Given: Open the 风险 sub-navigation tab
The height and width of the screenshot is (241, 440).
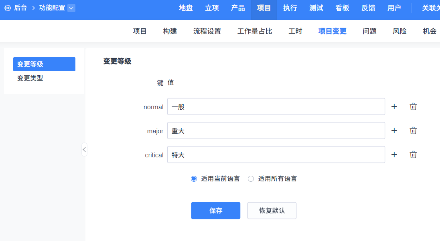Looking at the screenshot, I should 399,31.
